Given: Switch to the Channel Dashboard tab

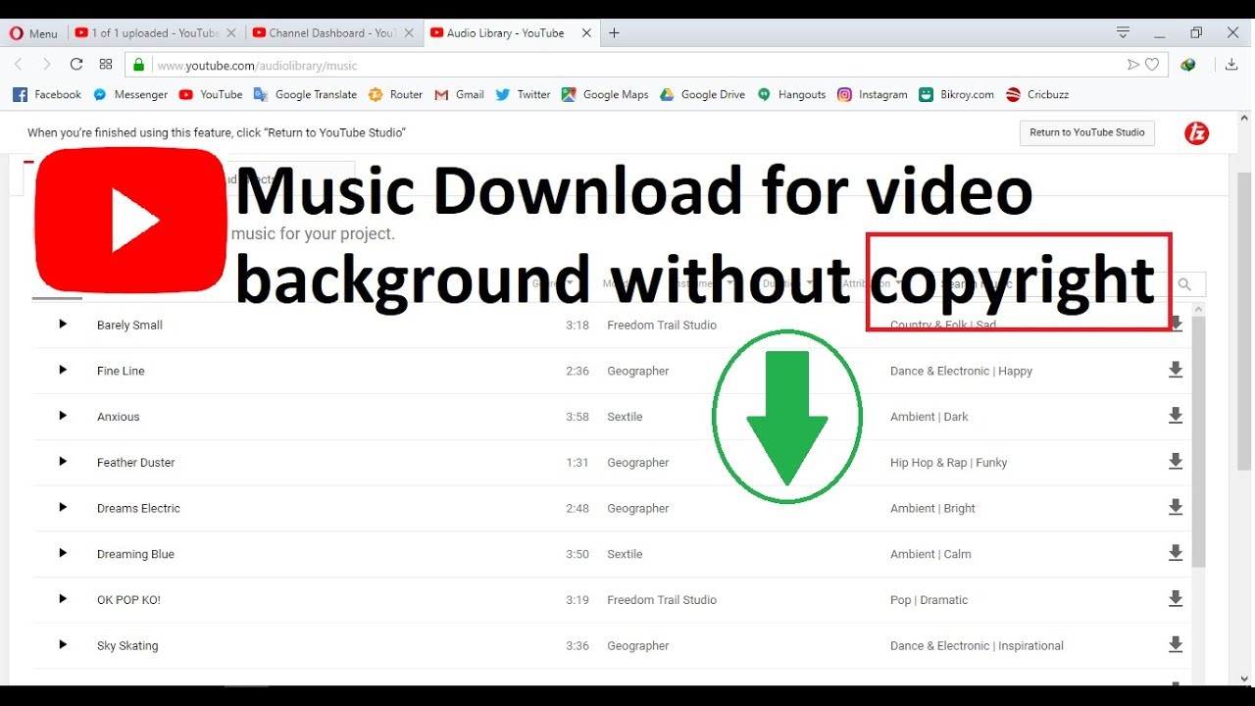Looking at the screenshot, I should coord(331,33).
